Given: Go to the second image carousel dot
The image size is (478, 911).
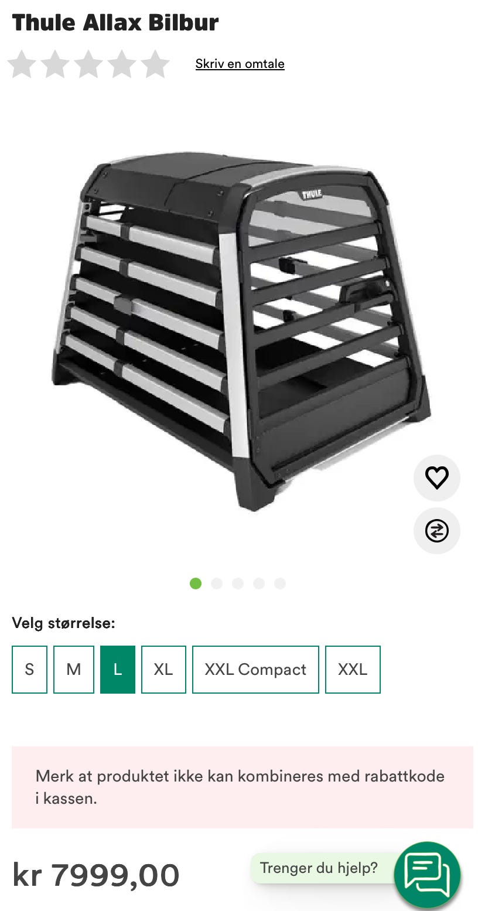Looking at the screenshot, I should tap(217, 584).
